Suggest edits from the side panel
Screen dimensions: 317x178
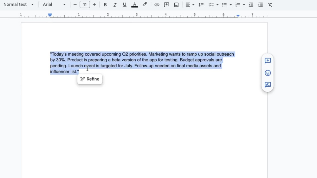268,85
